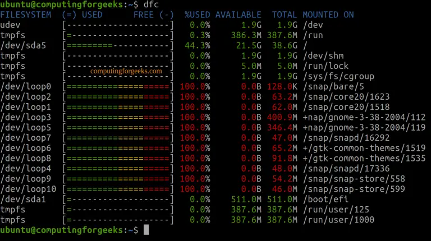Click the /dev/sda5 filesystem name
Image resolution: width=431 pixels, height=241 pixels.
coord(23,45)
